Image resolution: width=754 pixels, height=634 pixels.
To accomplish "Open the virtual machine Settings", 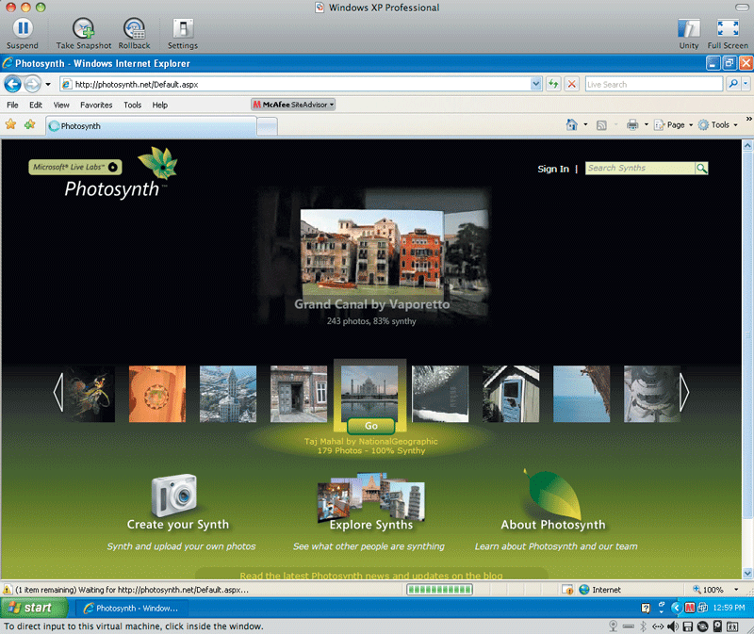I will point(183,27).
